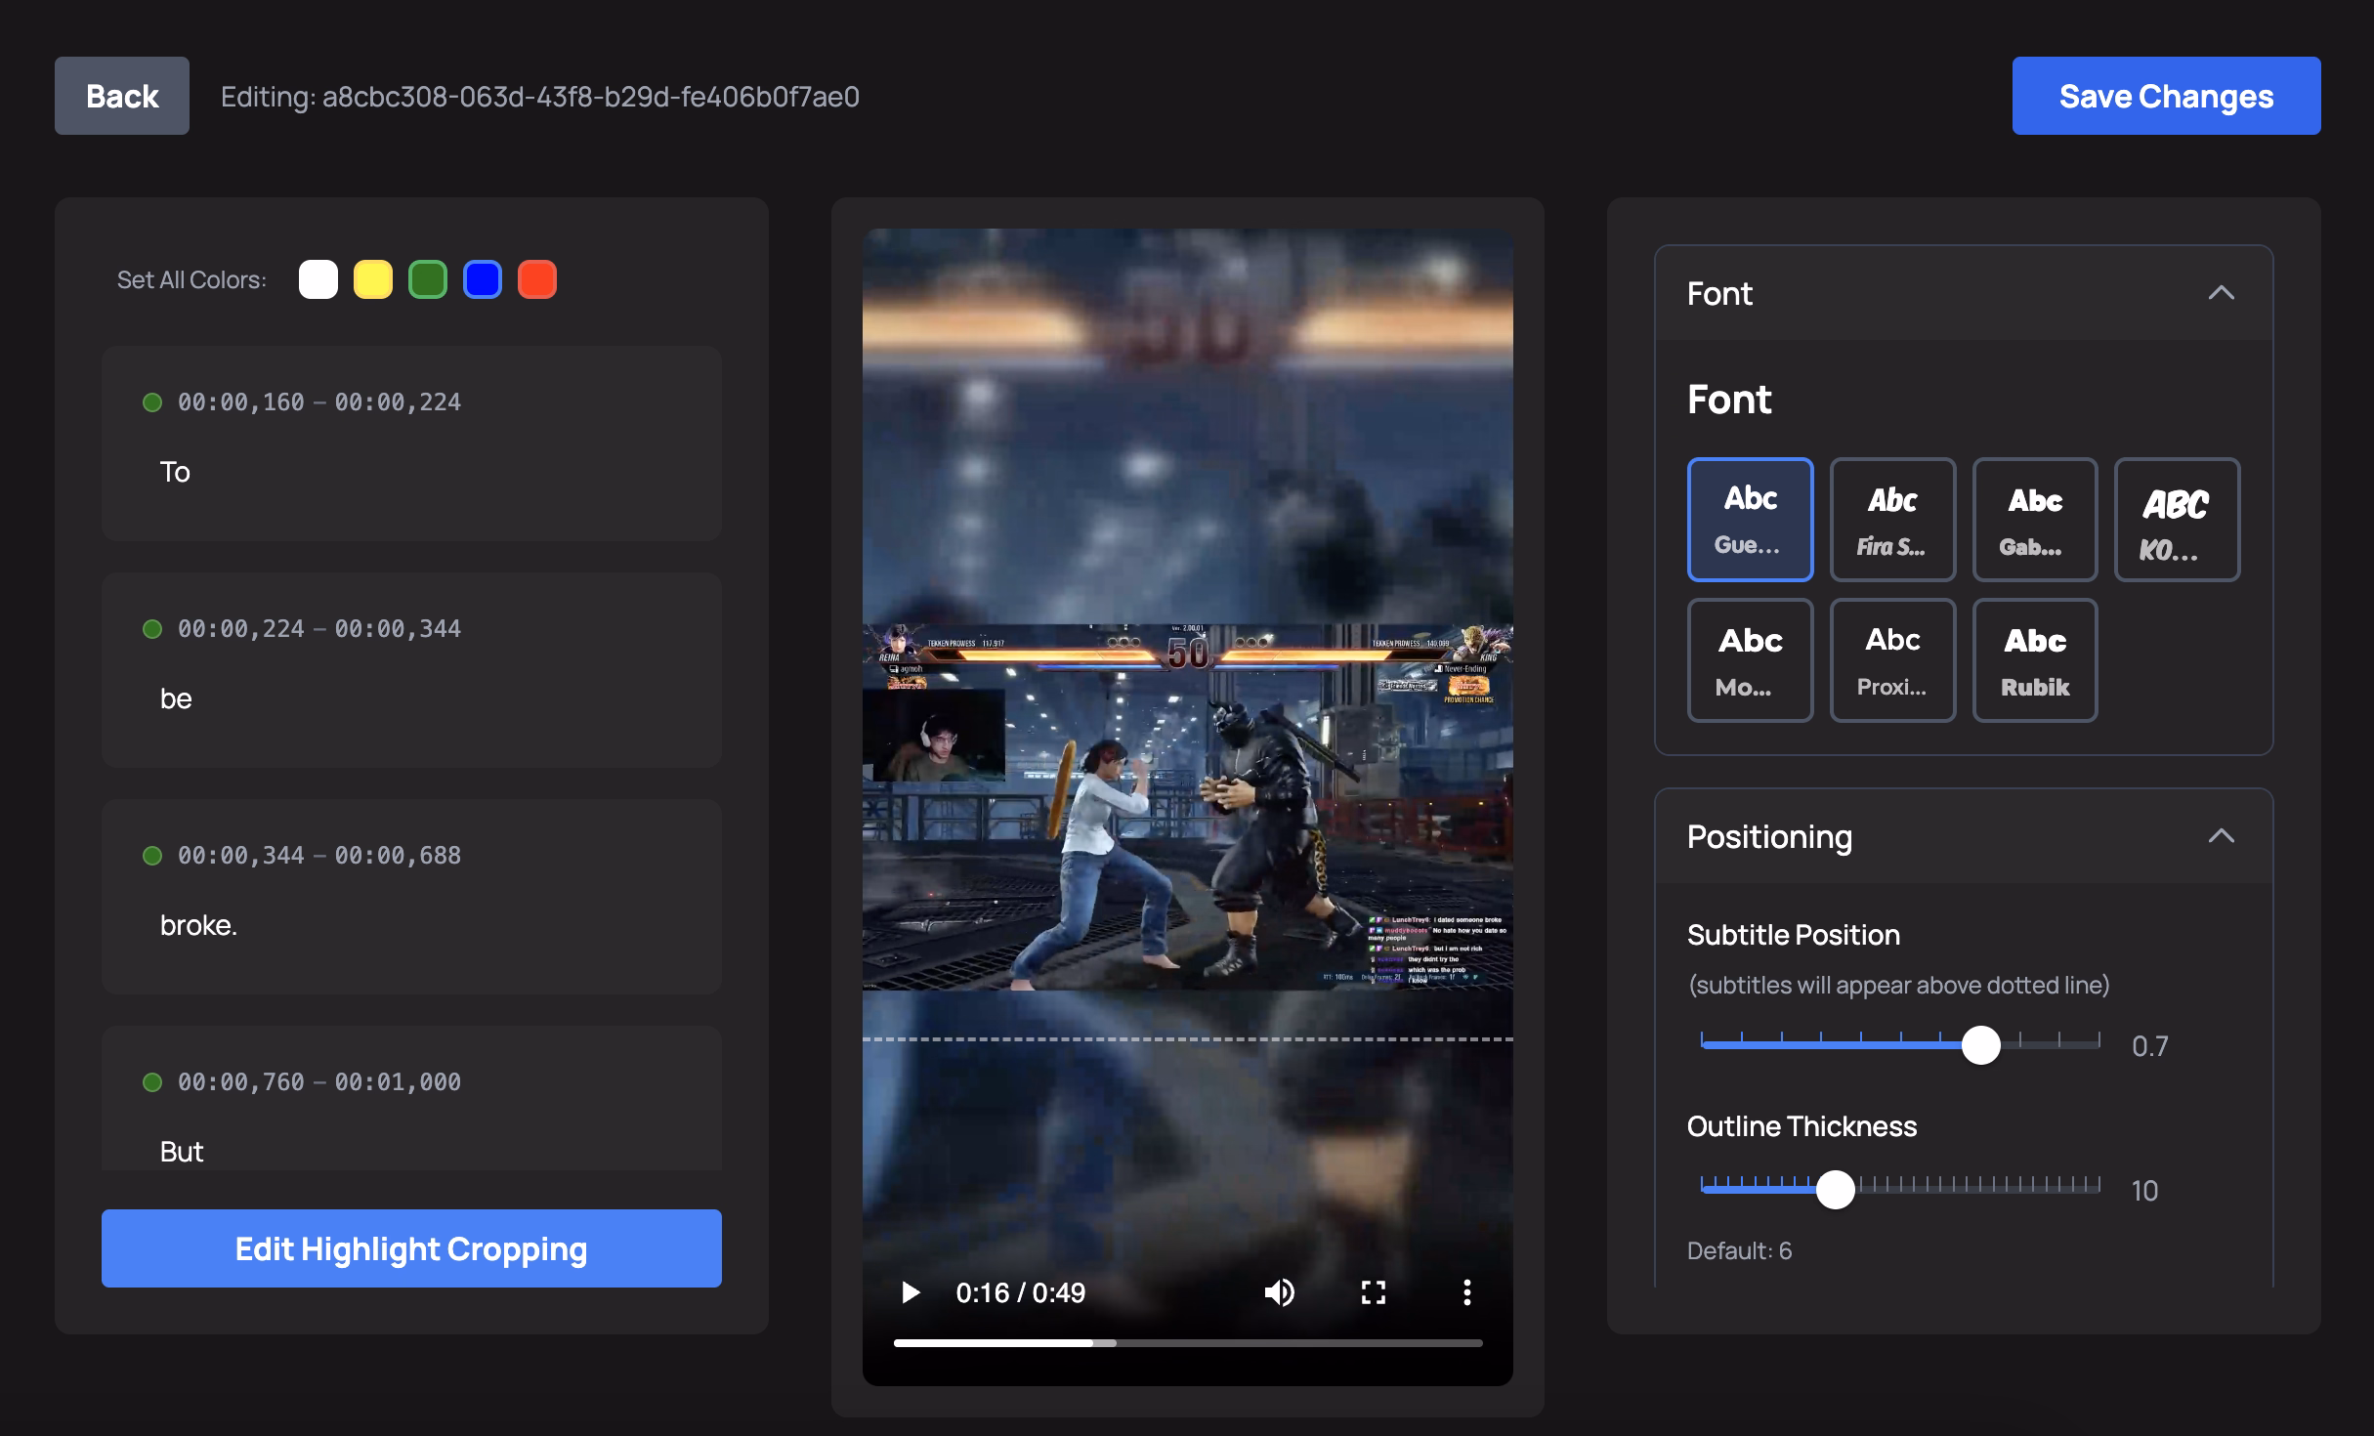Screen dimensions: 2374x1436
Task: Click the 'Set All Colors:' label
Action: pyautogui.click(x=191, y=279)
